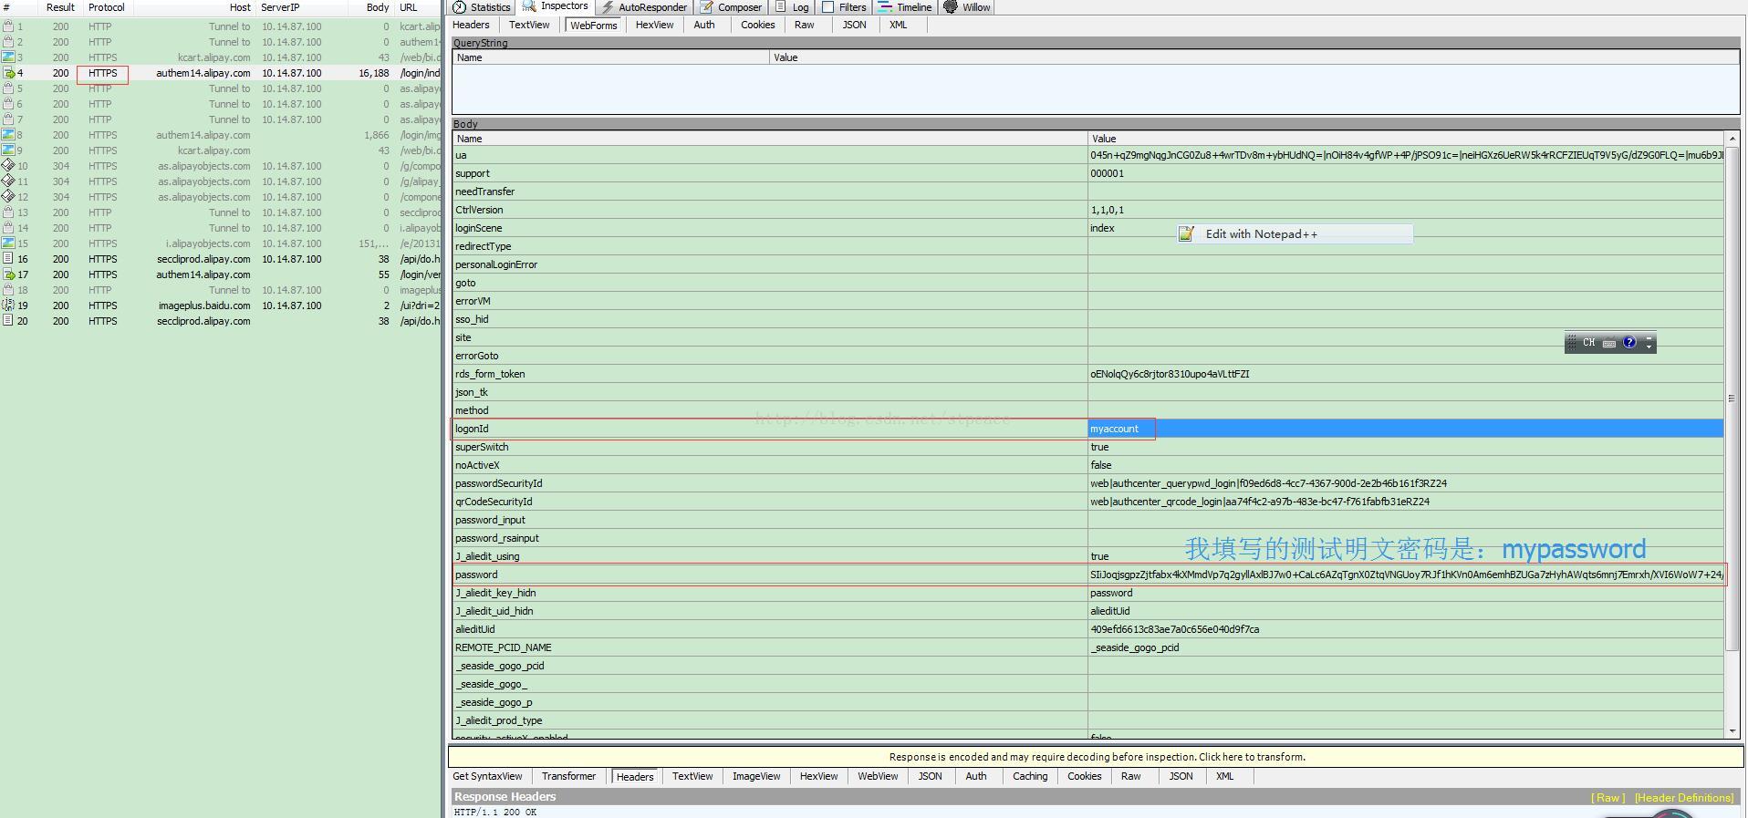Screen dimensions: 1748x818
Task: Switch request inspector to HexView
Action: click(x=654, y=26)
